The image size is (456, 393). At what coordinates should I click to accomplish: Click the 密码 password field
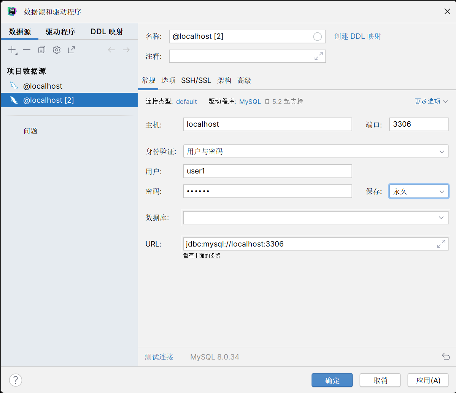pos(267,191)
